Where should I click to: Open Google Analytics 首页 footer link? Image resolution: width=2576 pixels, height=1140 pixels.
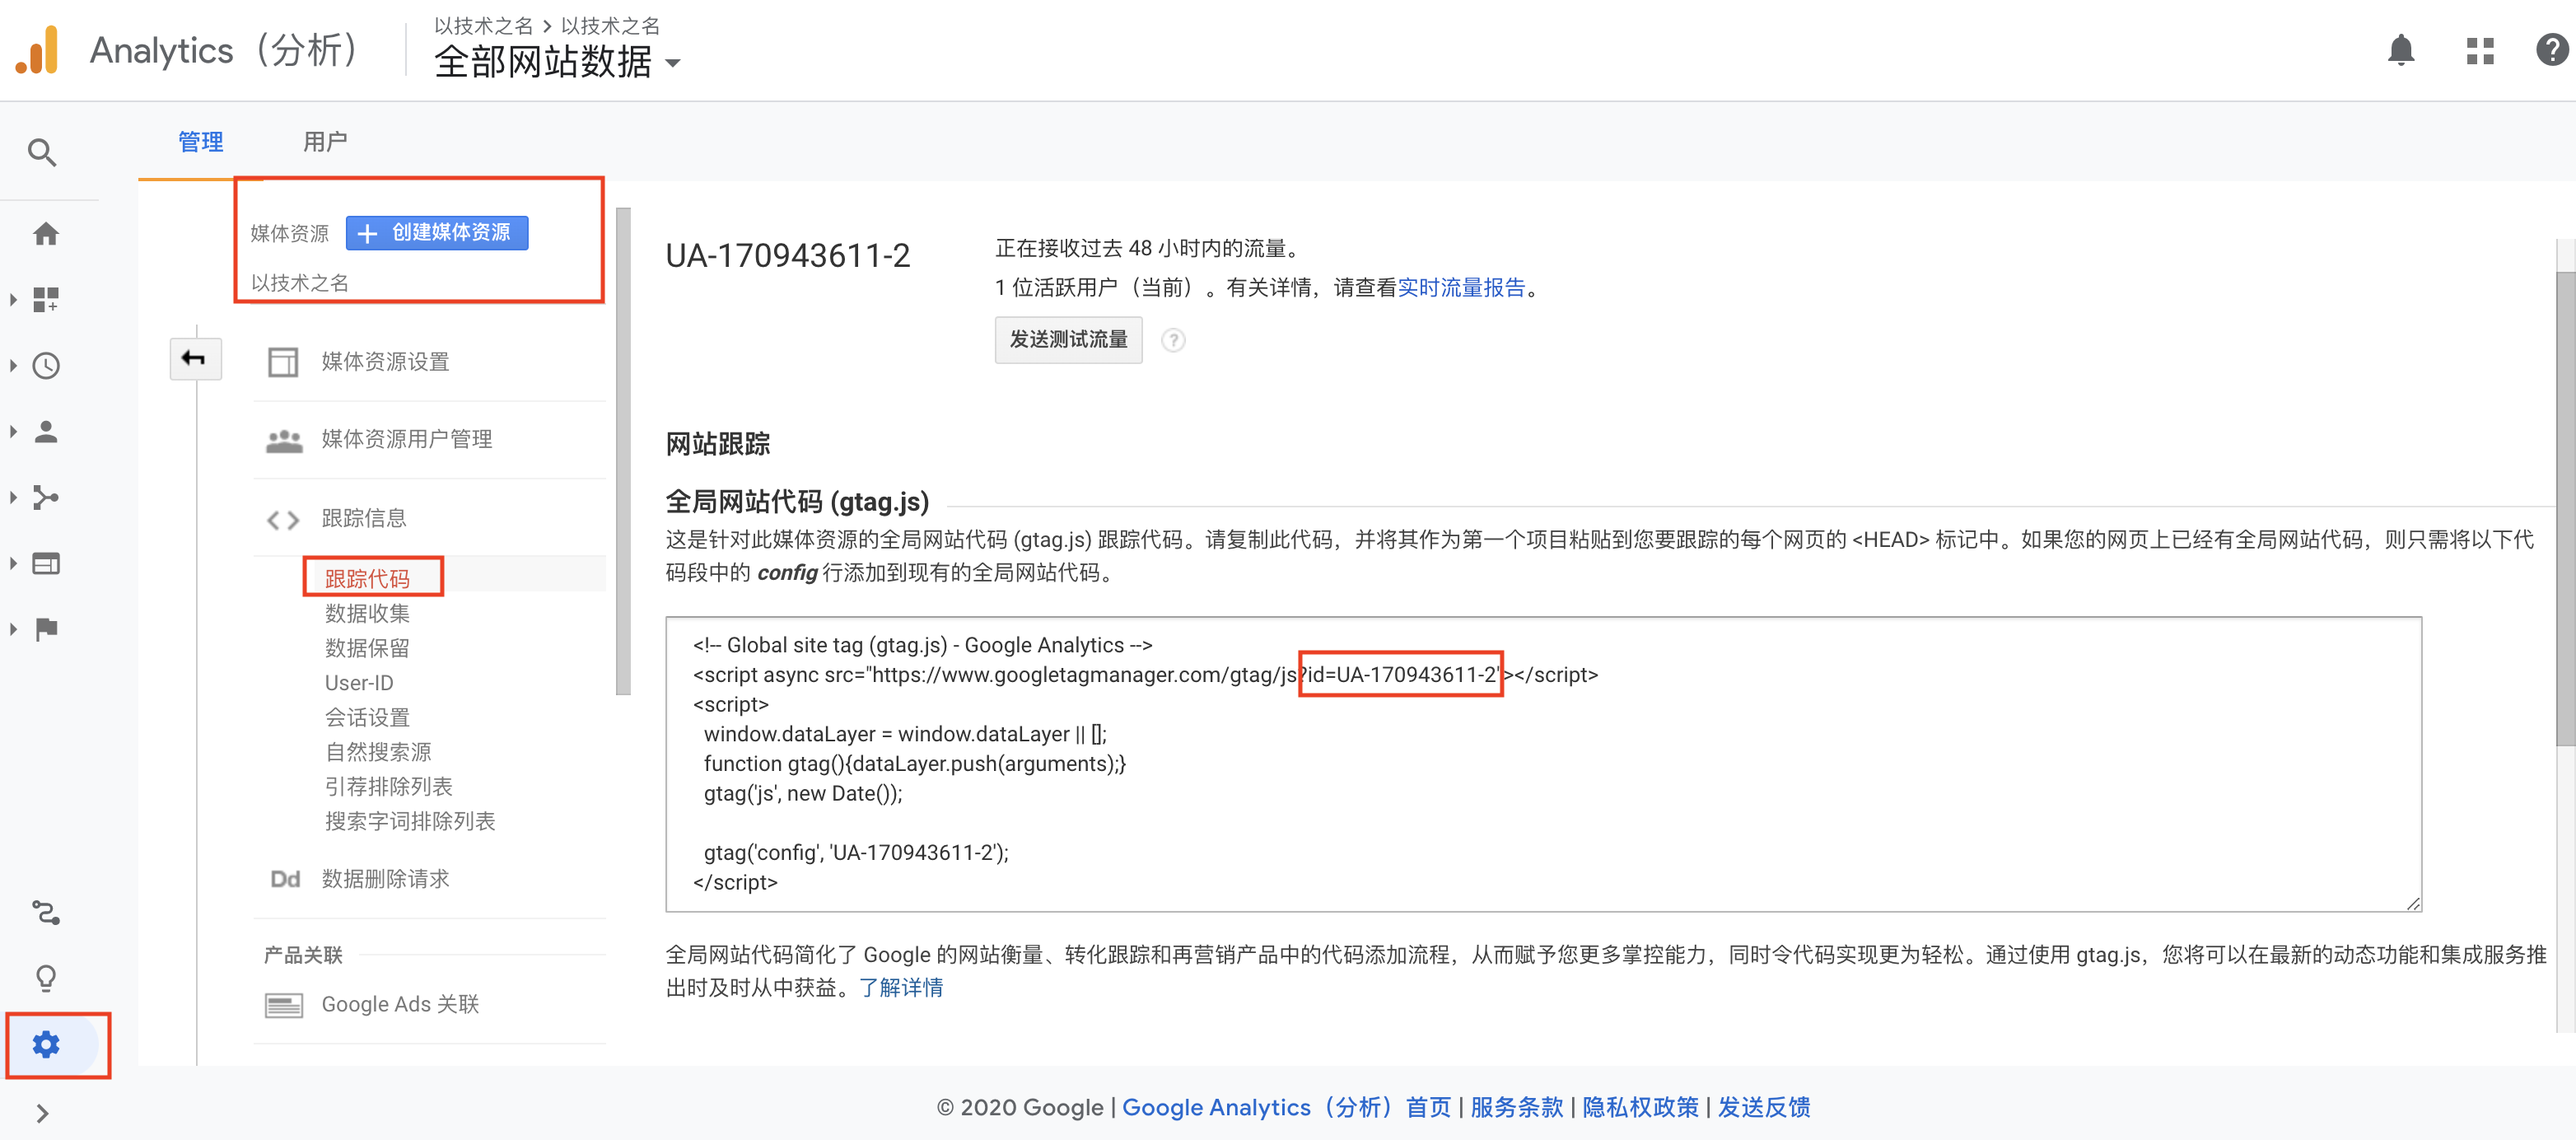pyautogui.click(x=1287, y=1107)
